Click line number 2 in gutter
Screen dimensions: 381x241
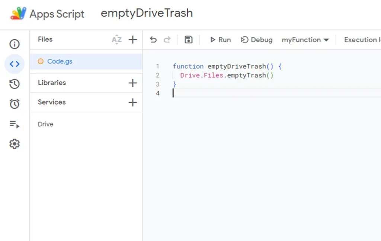pyautogui.click(x=158, y=75)
